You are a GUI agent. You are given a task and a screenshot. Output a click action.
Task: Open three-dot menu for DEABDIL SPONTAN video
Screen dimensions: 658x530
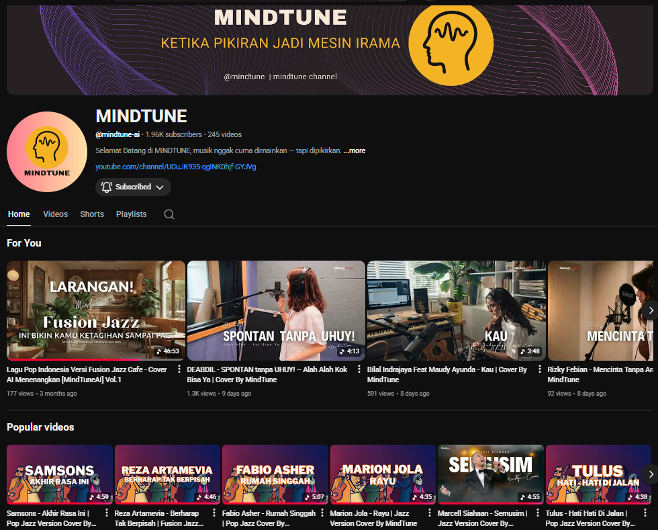(x=359, y=369)
